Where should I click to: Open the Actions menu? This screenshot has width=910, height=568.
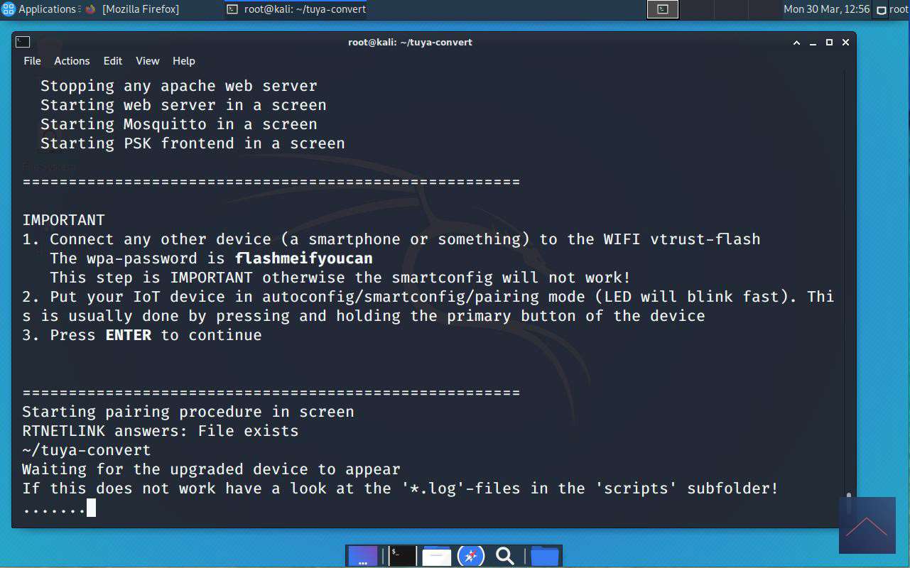72,61
